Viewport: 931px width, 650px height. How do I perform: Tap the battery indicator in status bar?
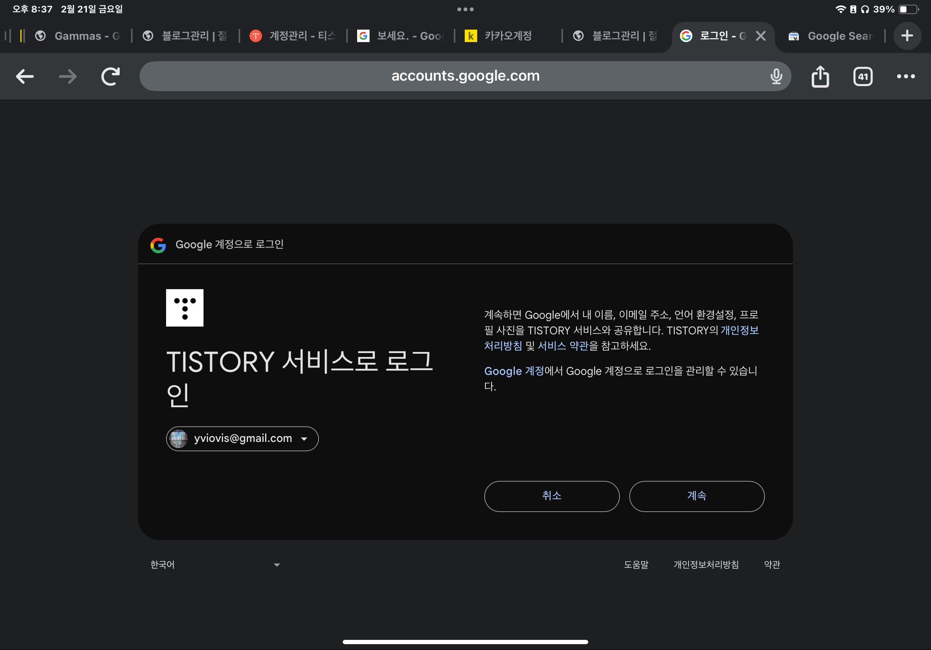[x=908, y=9]
